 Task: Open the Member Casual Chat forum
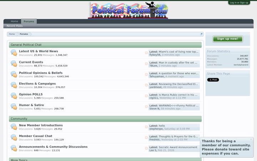36,136
